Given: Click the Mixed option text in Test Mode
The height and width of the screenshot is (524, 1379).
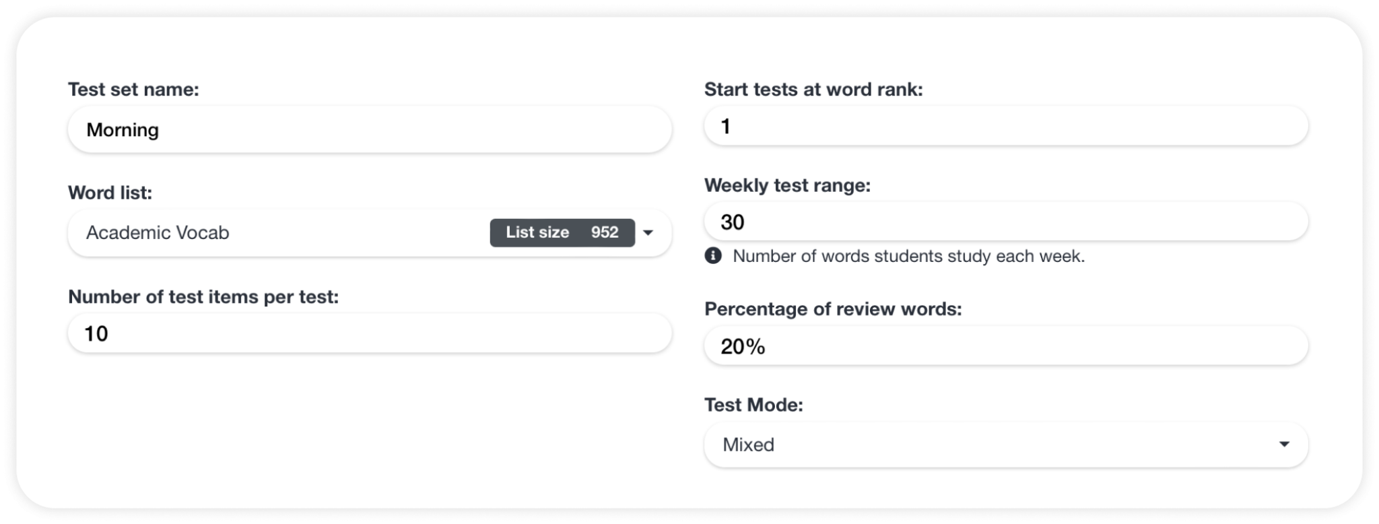Looking at the screenshot, I should (748, 445).
